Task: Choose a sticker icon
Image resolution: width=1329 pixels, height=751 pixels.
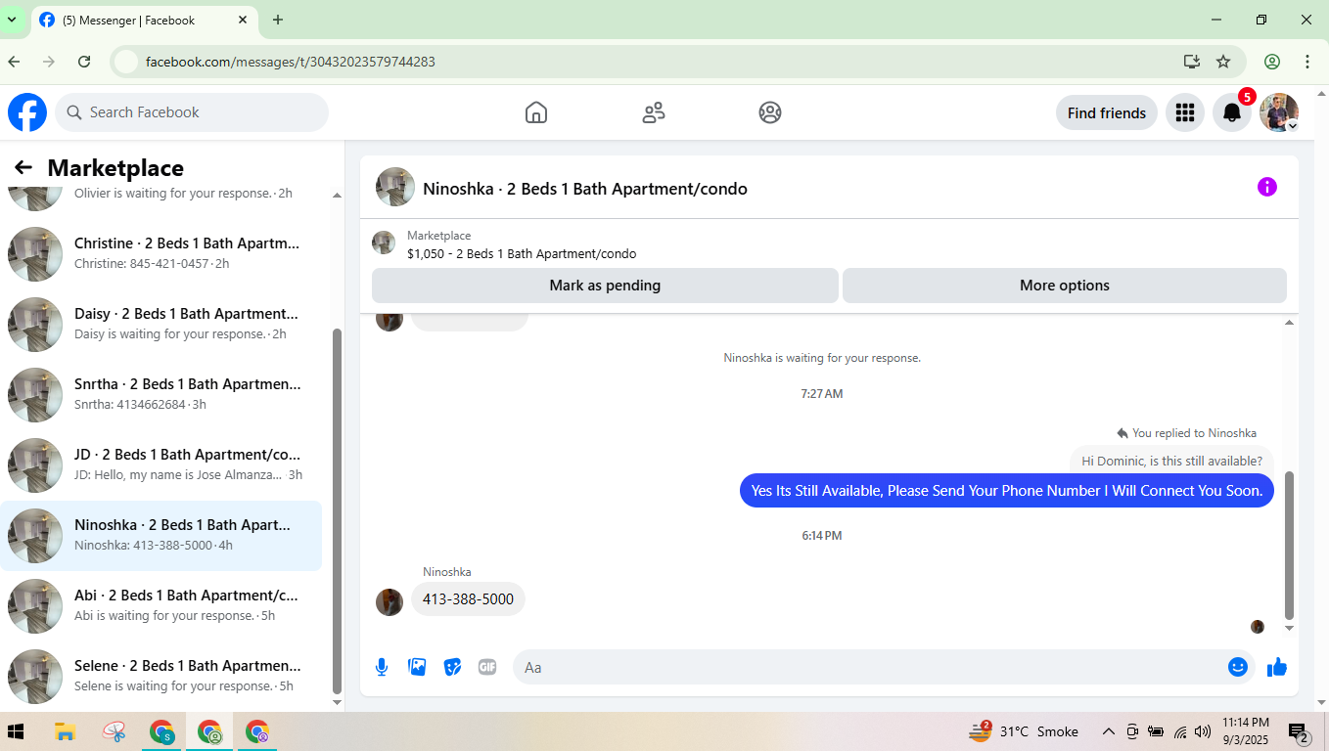Action: (452, 667)
